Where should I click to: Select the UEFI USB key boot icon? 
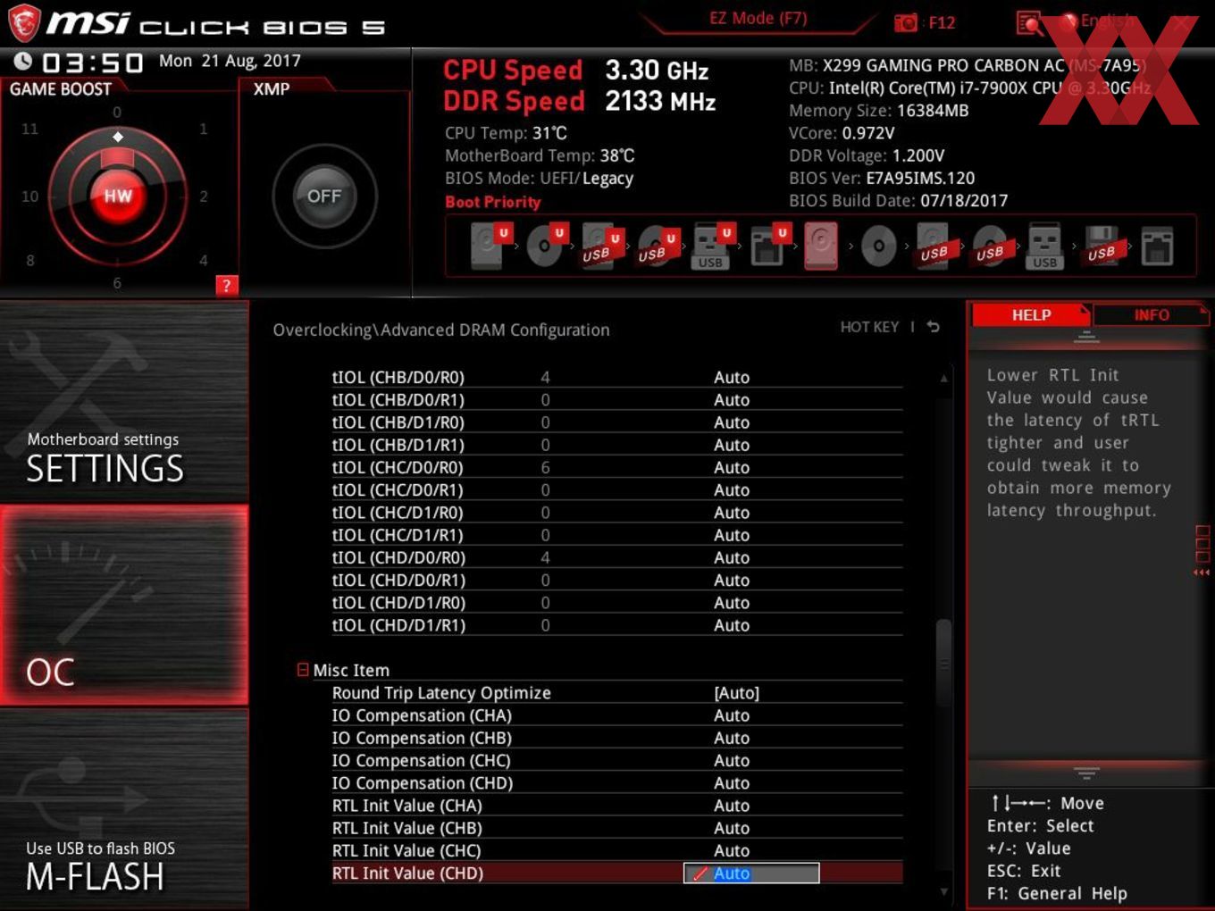point(712,246)
